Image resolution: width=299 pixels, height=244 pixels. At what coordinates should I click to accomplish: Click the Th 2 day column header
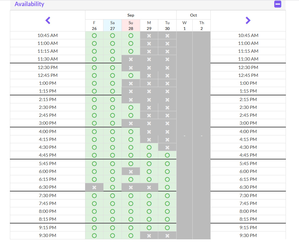[202, 26]
